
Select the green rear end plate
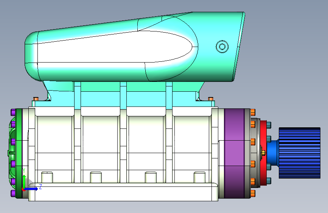click(x=19, y=153)
